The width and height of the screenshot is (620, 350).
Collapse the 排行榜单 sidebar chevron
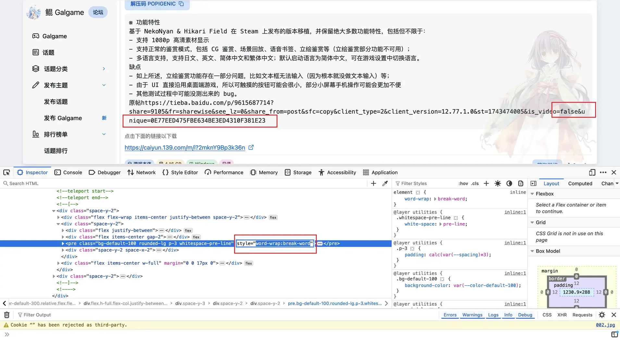pos(104,134)
